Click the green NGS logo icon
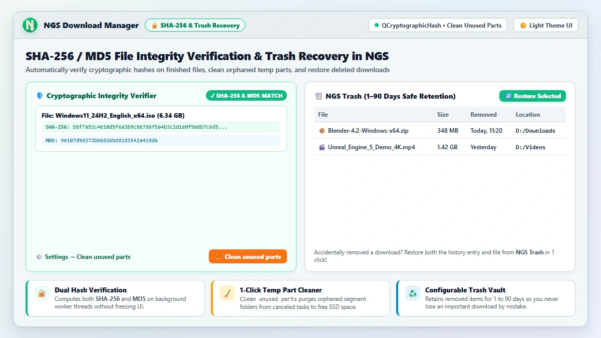The height and width of the screenshot is (338, 601). tap(31, 25)
